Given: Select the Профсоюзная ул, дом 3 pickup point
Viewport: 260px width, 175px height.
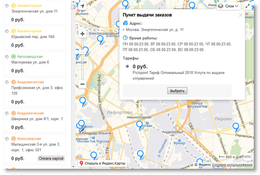Looking at the screenshot, I should point(7,82).
